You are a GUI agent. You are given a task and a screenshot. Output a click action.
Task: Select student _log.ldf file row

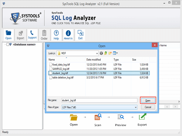99,73
